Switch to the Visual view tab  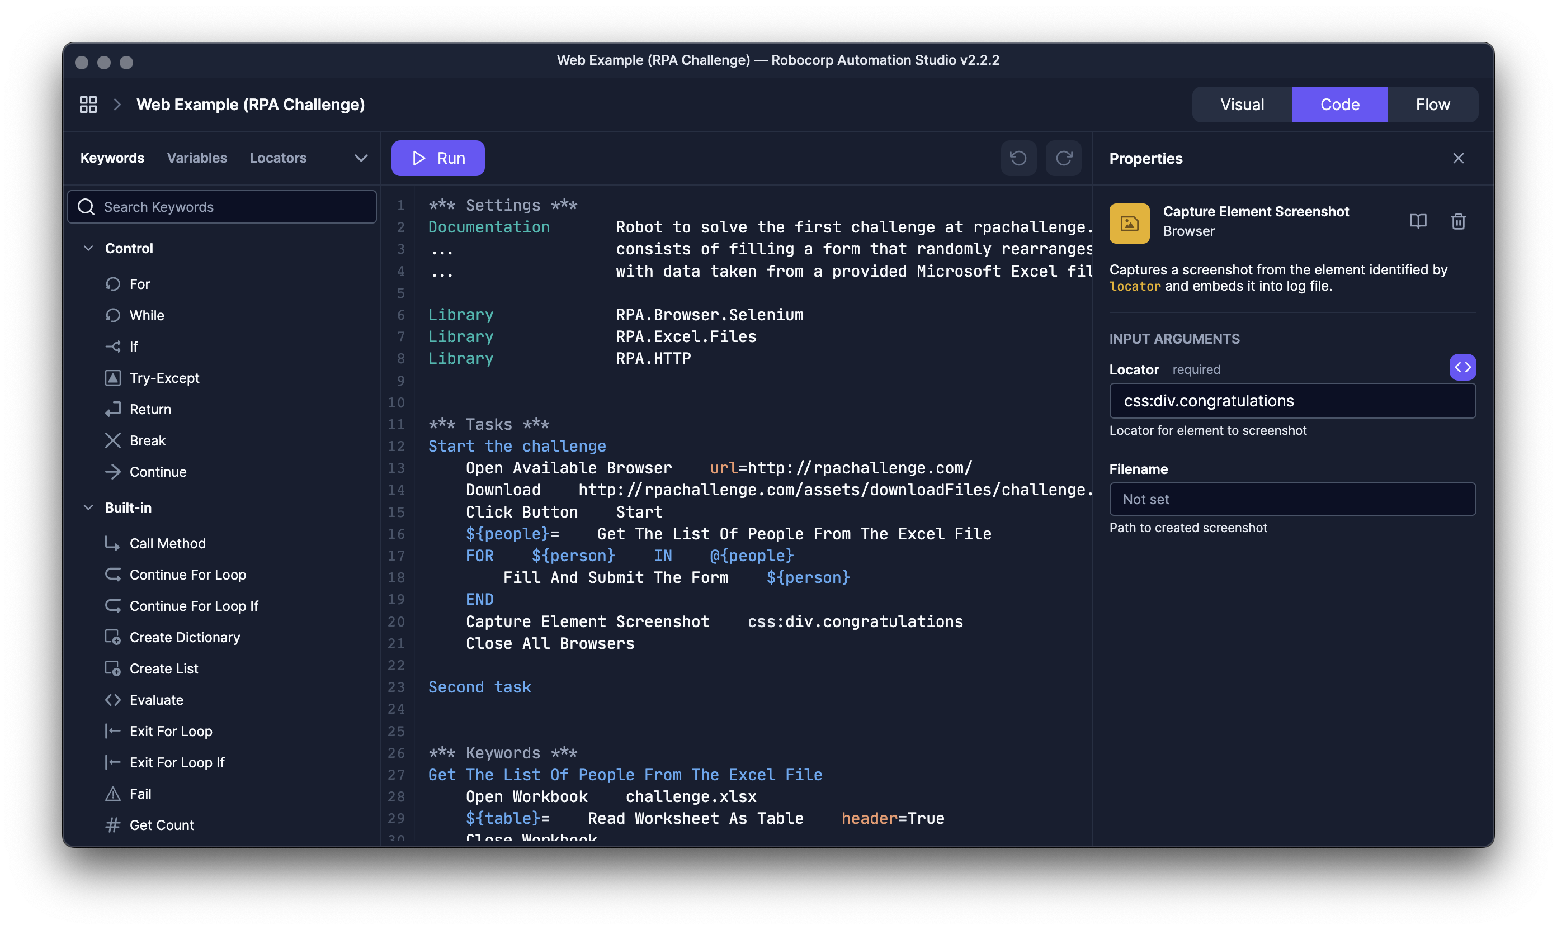tap(1242, 105)
